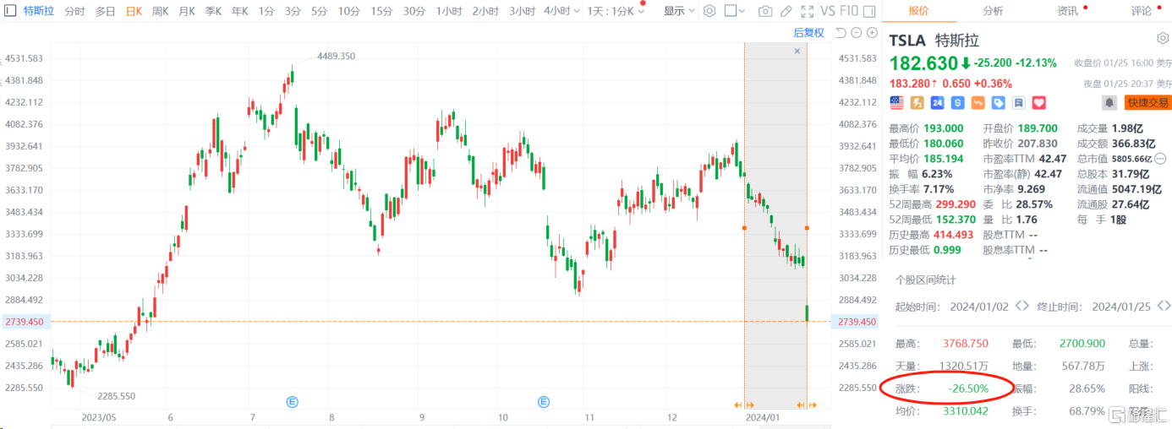
Task: Reset chart view with undo arrow
Action: click(x=840, y=32)
